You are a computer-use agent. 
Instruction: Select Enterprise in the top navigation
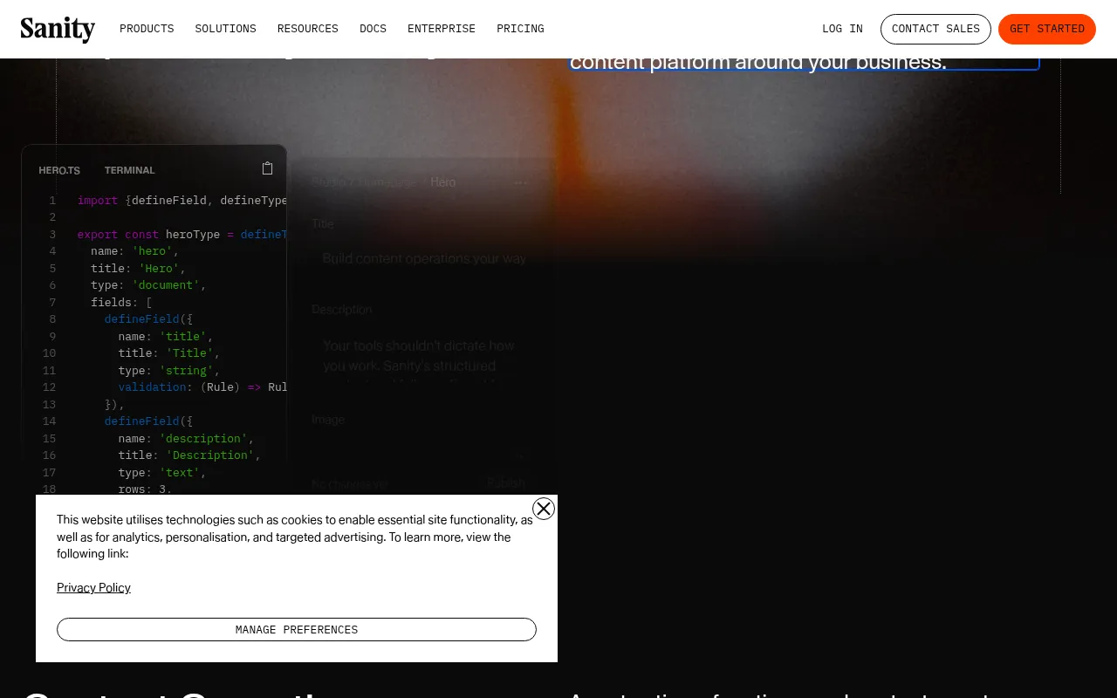click(442, 29)
